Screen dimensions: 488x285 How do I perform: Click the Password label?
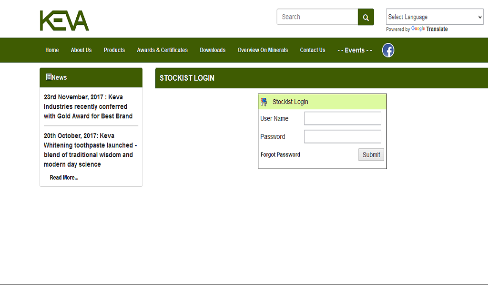273,137
